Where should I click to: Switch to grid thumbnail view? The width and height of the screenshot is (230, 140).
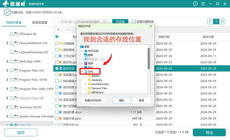coord(210,22)
